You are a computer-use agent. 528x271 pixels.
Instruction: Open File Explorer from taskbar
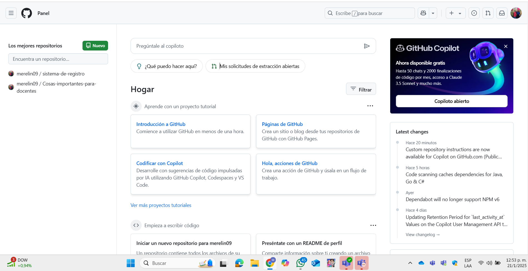[254, 263]
